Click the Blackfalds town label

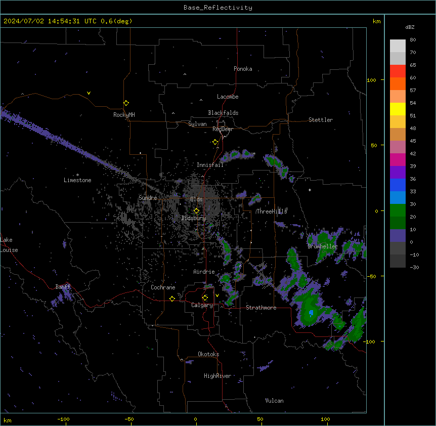(x=223, y=113)
